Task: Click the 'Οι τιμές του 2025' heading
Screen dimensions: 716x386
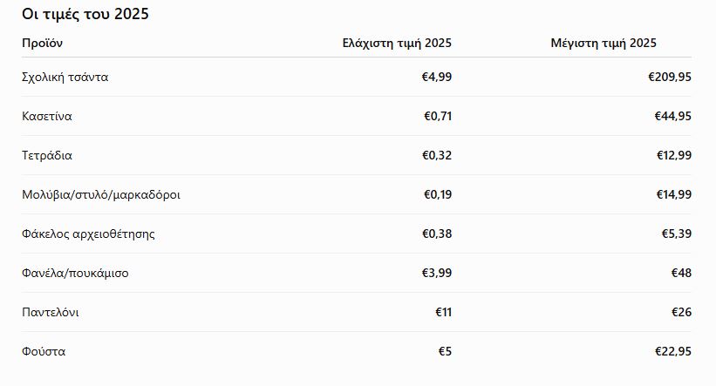Action: tap(85, 14)
